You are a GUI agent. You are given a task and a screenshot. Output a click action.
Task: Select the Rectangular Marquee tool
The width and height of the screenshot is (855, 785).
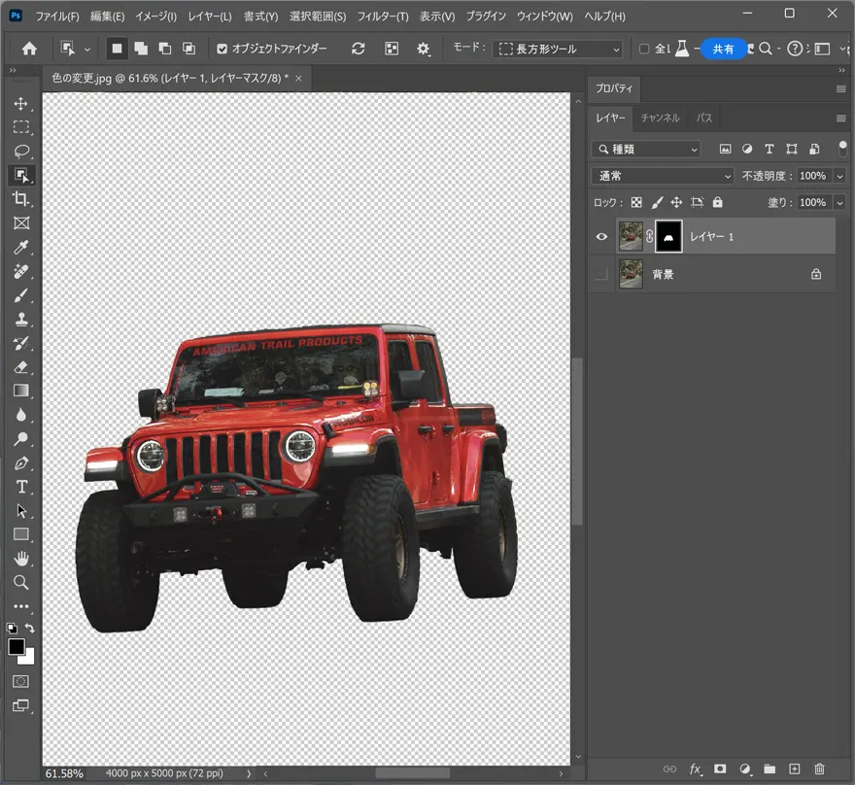[x=21, y=127]
